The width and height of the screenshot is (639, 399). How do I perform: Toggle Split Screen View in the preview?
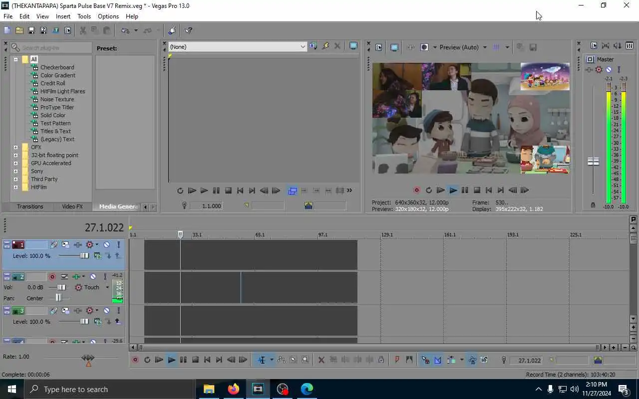(x=424, y=47)
